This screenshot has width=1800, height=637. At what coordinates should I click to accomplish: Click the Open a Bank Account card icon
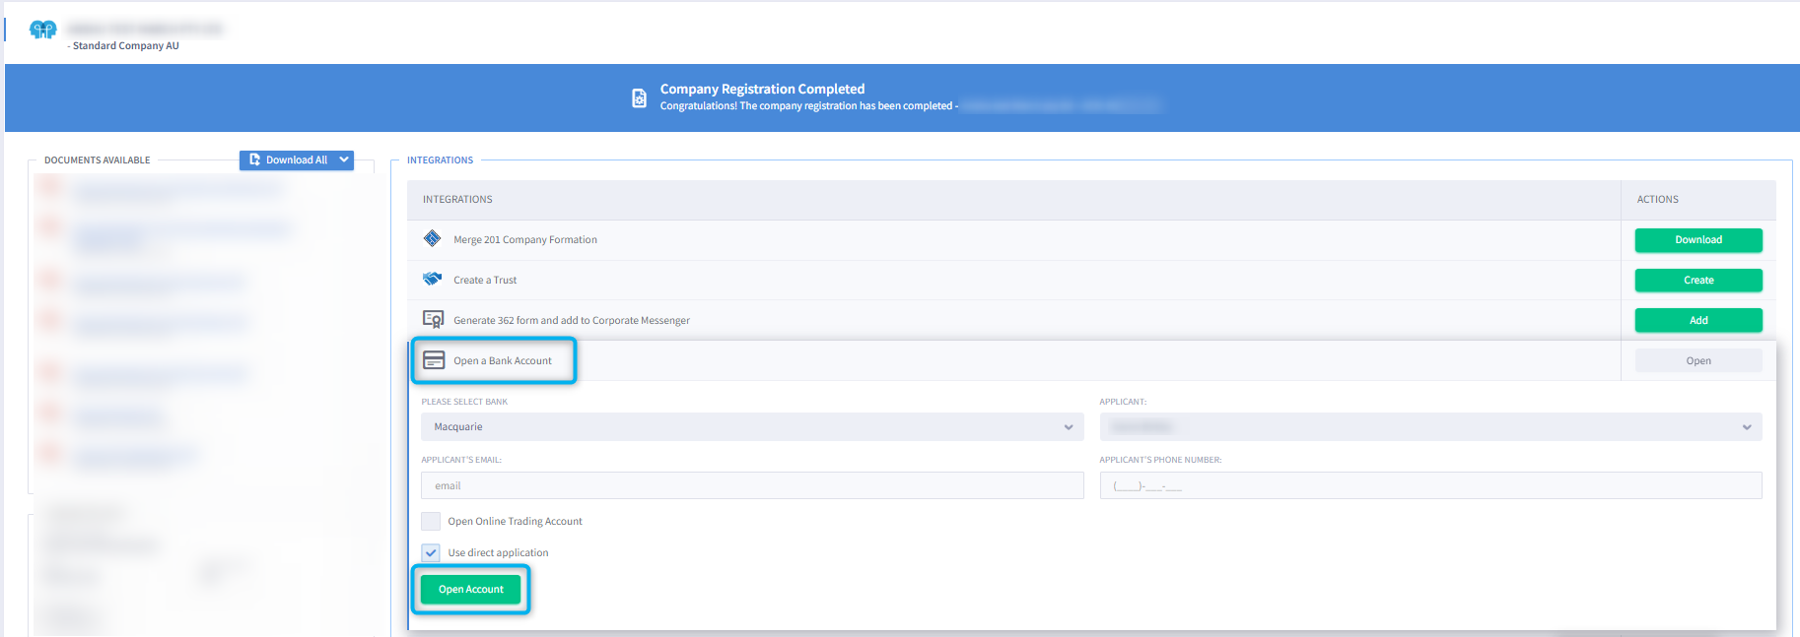pos(434,360)
